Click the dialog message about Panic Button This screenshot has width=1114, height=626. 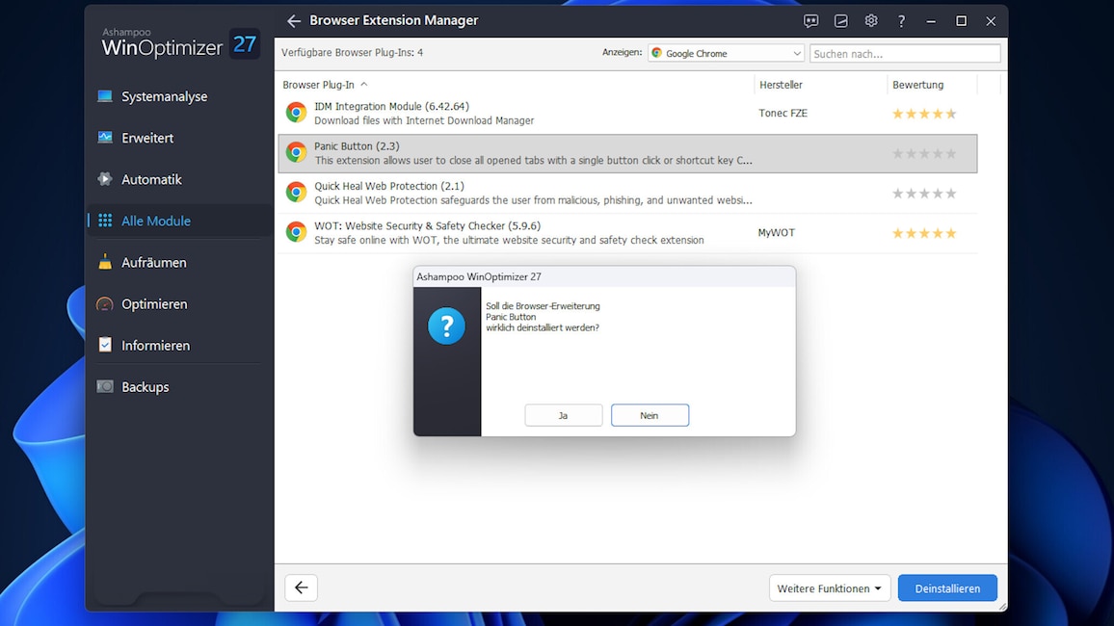click(x=543, y=317)
